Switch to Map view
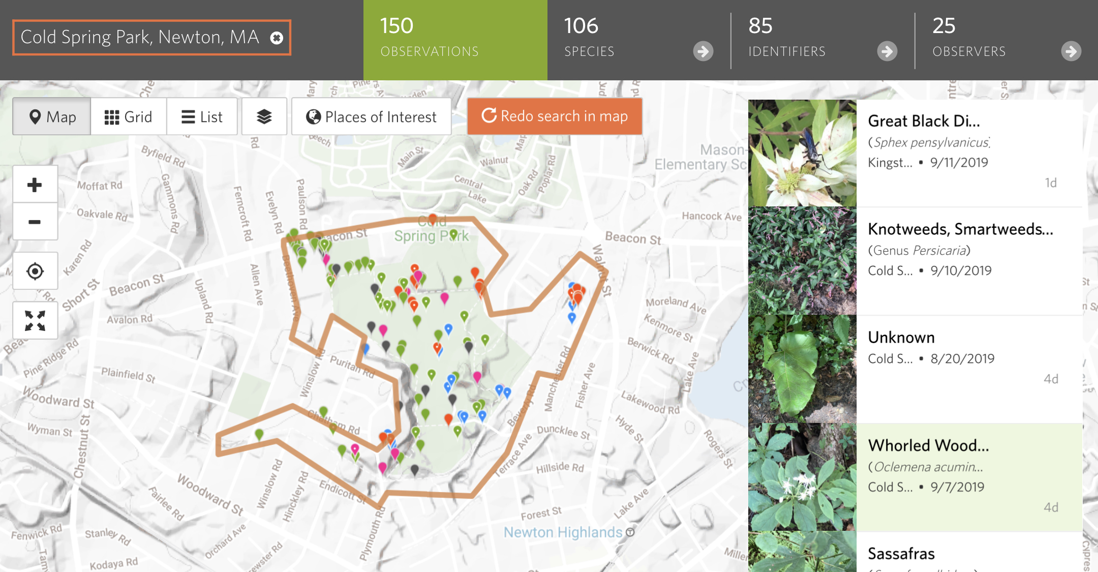 tap(52, 117)
